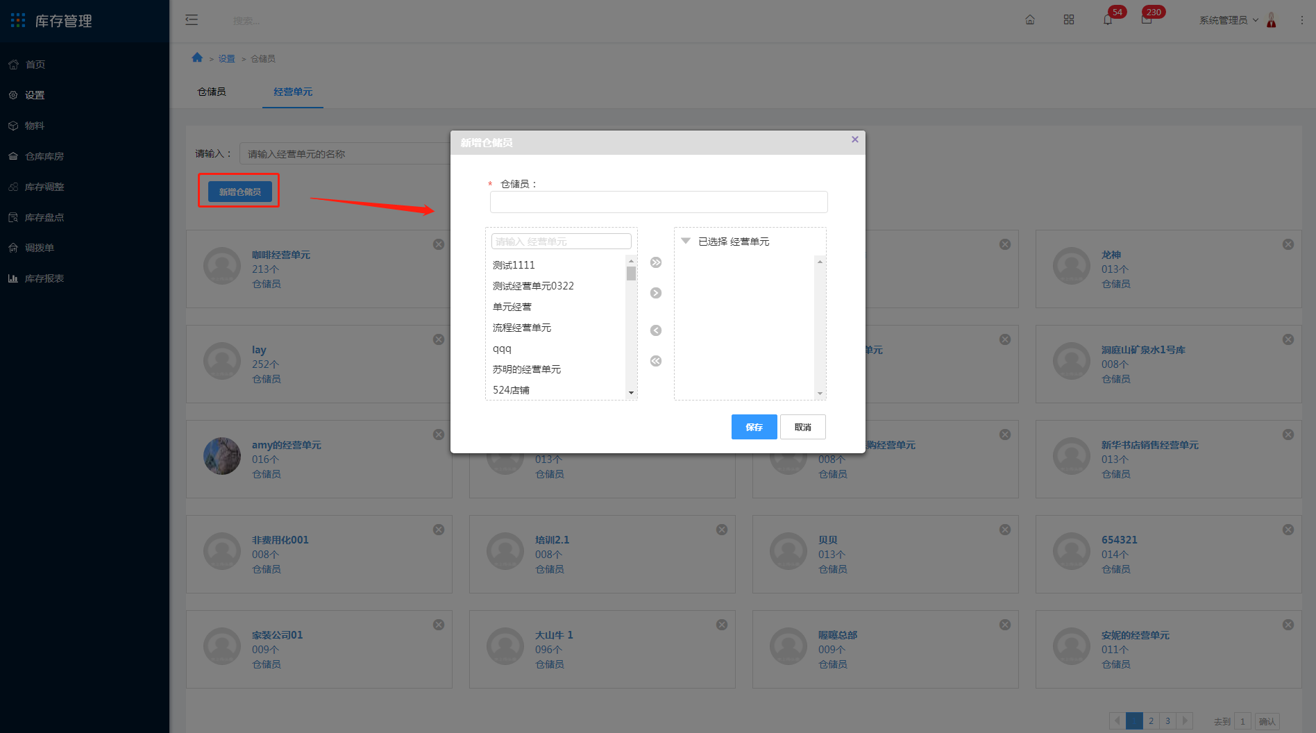This screenshot has width=1316, height=733.
Task: Remove the 新华书店销售经营单元 card
Action: (1288, 435)
